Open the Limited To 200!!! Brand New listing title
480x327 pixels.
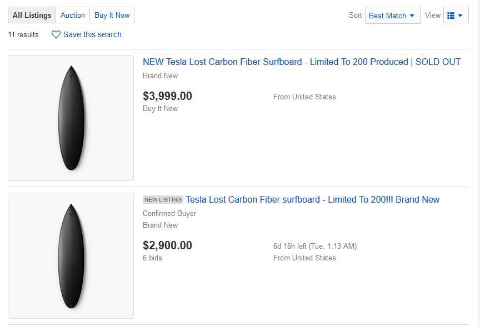coord(312,200)
